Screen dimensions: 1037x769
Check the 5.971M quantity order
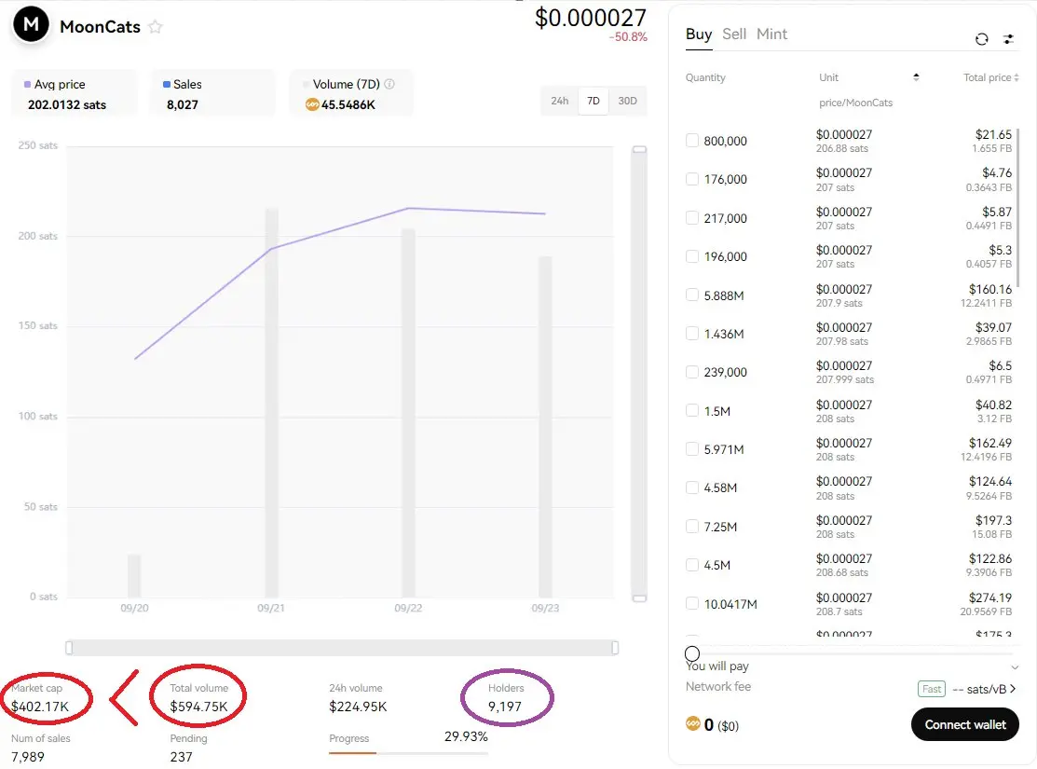tap(691, 449)
